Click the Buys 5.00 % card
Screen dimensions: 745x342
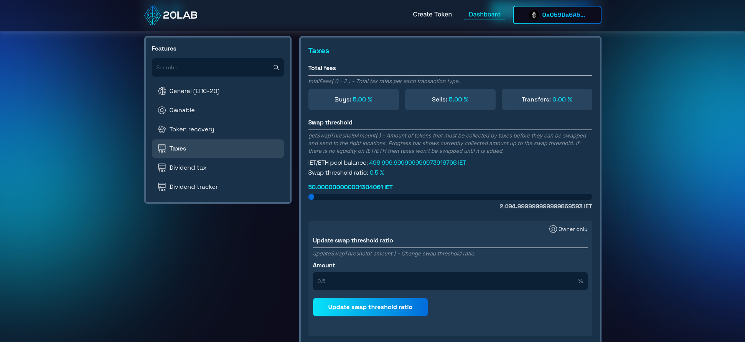point(353,100)
